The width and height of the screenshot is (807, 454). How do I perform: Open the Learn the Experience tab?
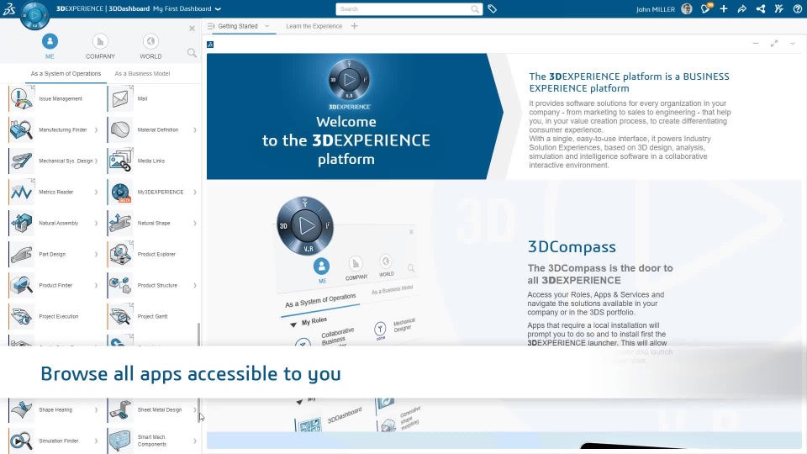tap(314, 26)
